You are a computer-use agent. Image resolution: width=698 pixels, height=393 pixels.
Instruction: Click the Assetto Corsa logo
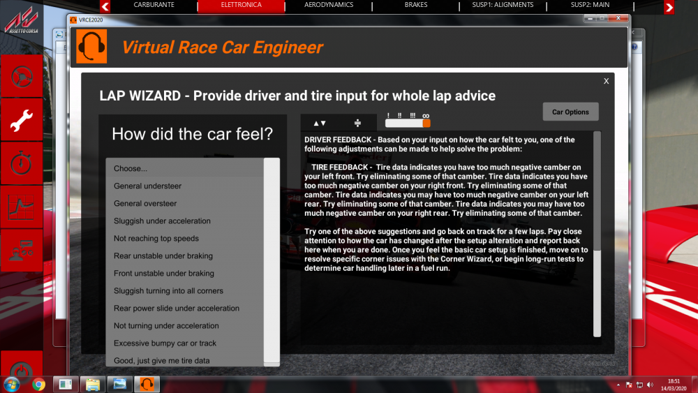tap(22, 22)
